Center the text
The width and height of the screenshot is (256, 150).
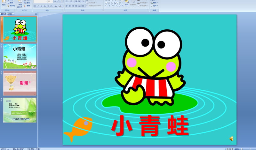[70, 6]
